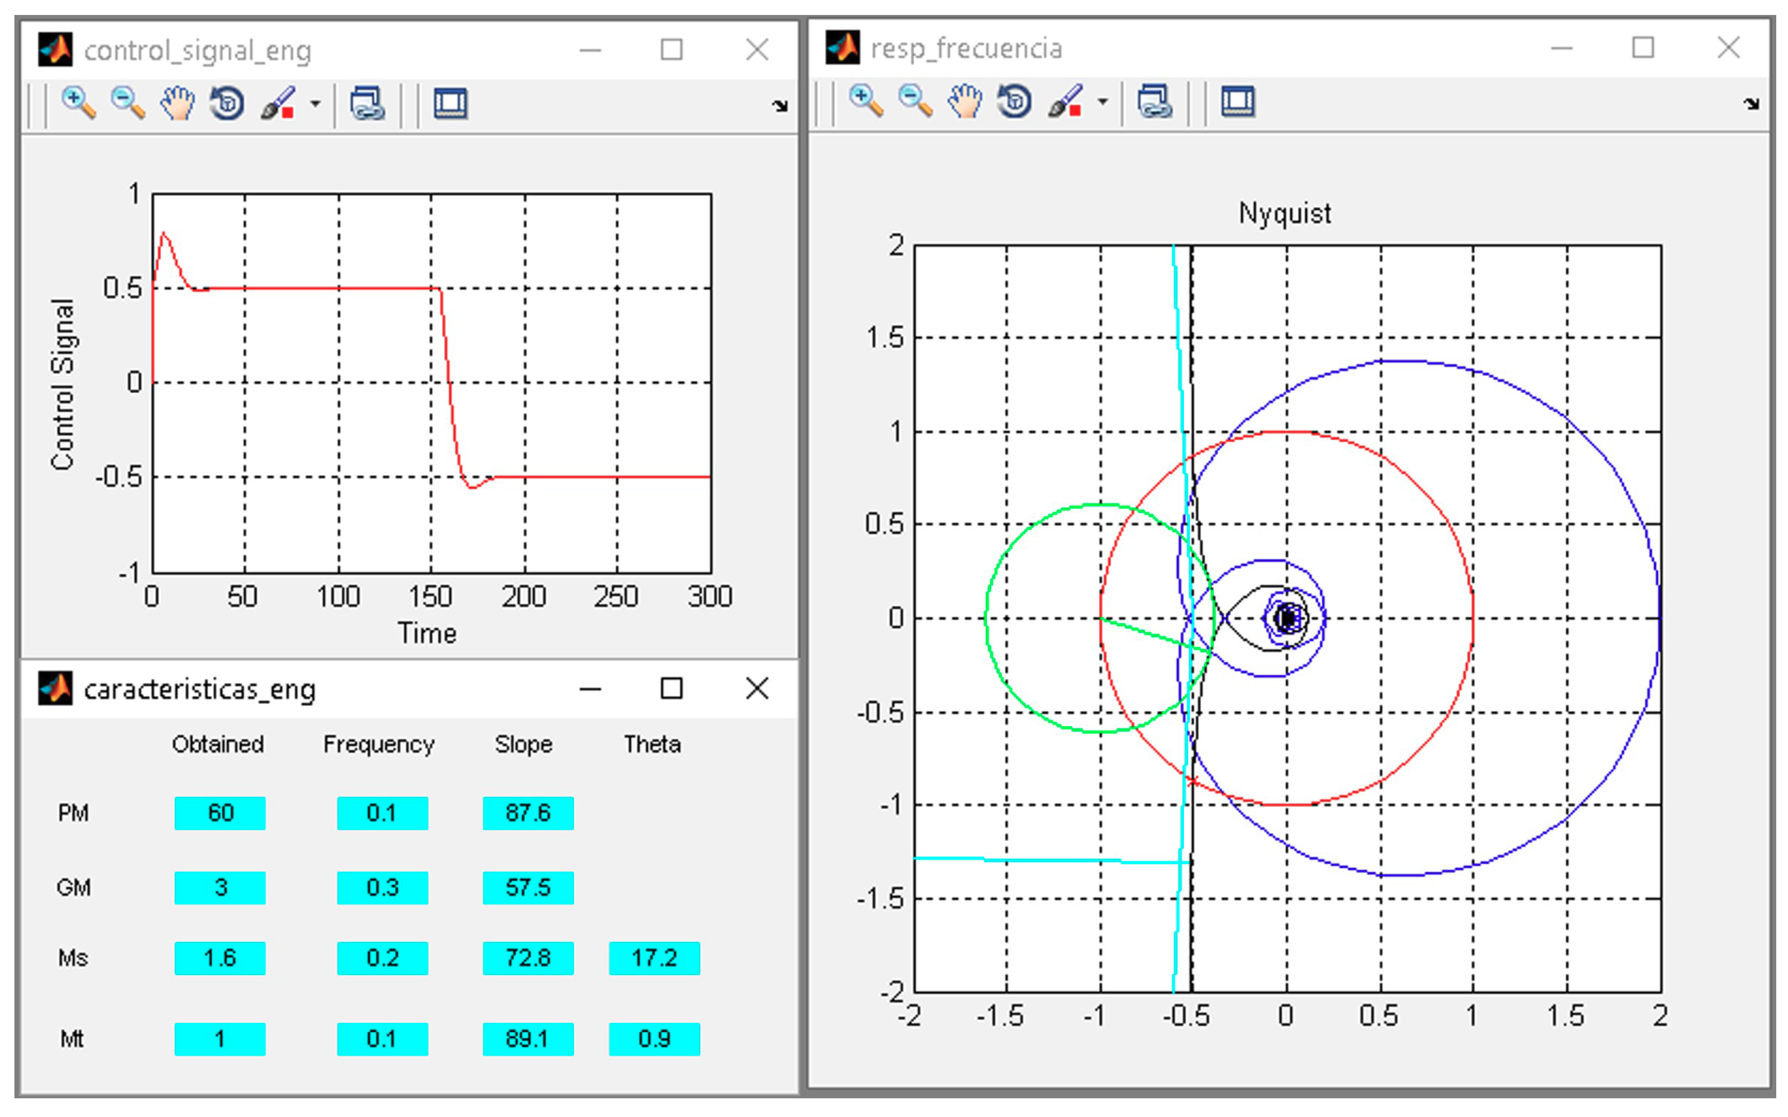Viewport: 1788px width, 1117px height.
Task: Click zoom in tool in control_signal_eng window
Action: [78, 103]
